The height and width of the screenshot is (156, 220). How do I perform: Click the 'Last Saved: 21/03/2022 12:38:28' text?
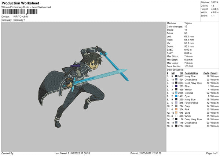click(x=72, y=153)
